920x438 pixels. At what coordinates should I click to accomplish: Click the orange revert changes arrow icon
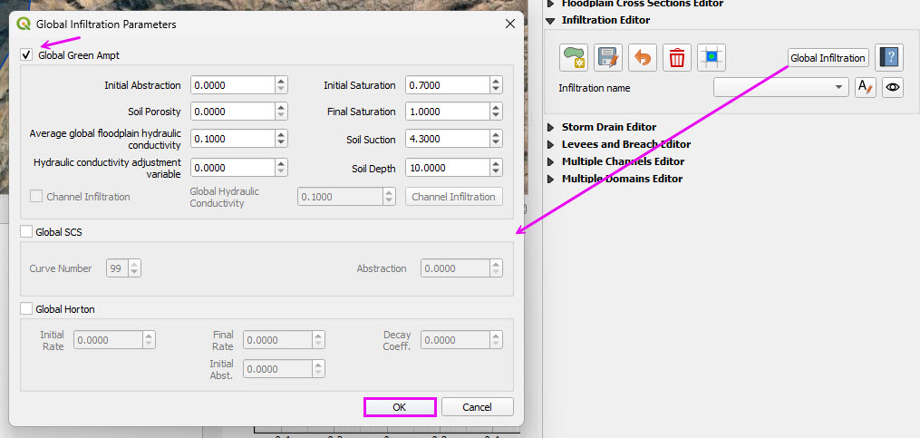coord(643,58)
